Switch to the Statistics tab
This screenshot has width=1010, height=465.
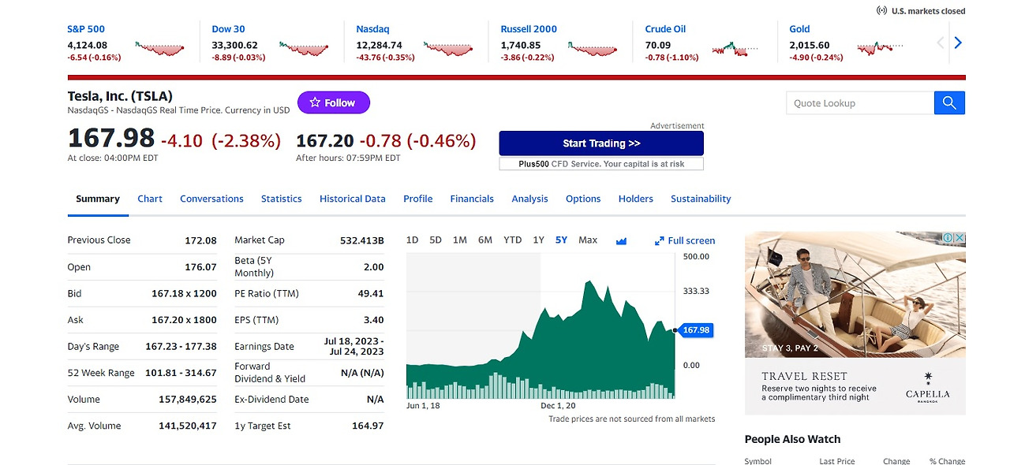[x=281, y=199]
